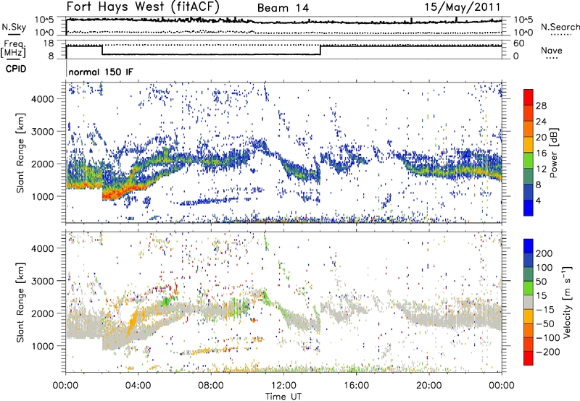Click the '10^5' label on the right N.Search axis
Screen dimensions: 580x401
(523, 20)
